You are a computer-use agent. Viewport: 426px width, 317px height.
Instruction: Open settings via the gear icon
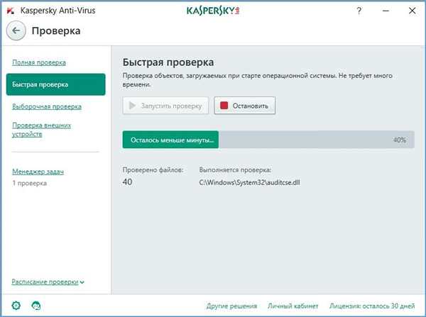(16, 306)
